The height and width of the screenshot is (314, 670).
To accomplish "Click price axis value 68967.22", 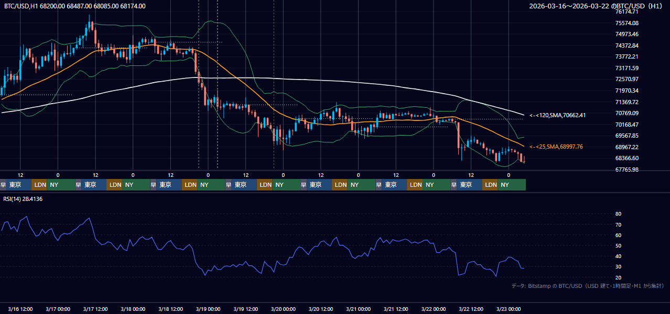I will [x=626, y=147].
